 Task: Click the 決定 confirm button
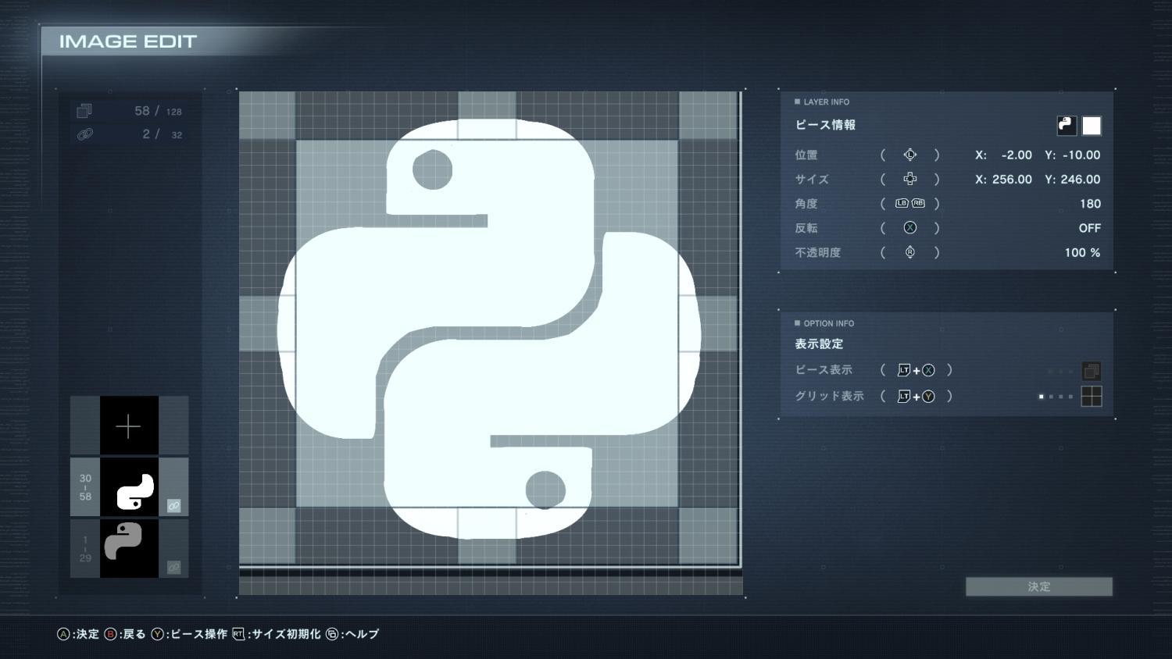point(1039,586)
